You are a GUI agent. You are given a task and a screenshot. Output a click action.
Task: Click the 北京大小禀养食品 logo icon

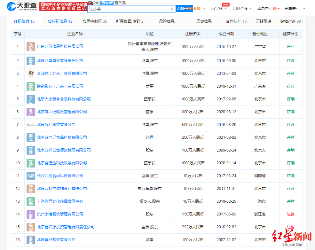coord(31,99)
